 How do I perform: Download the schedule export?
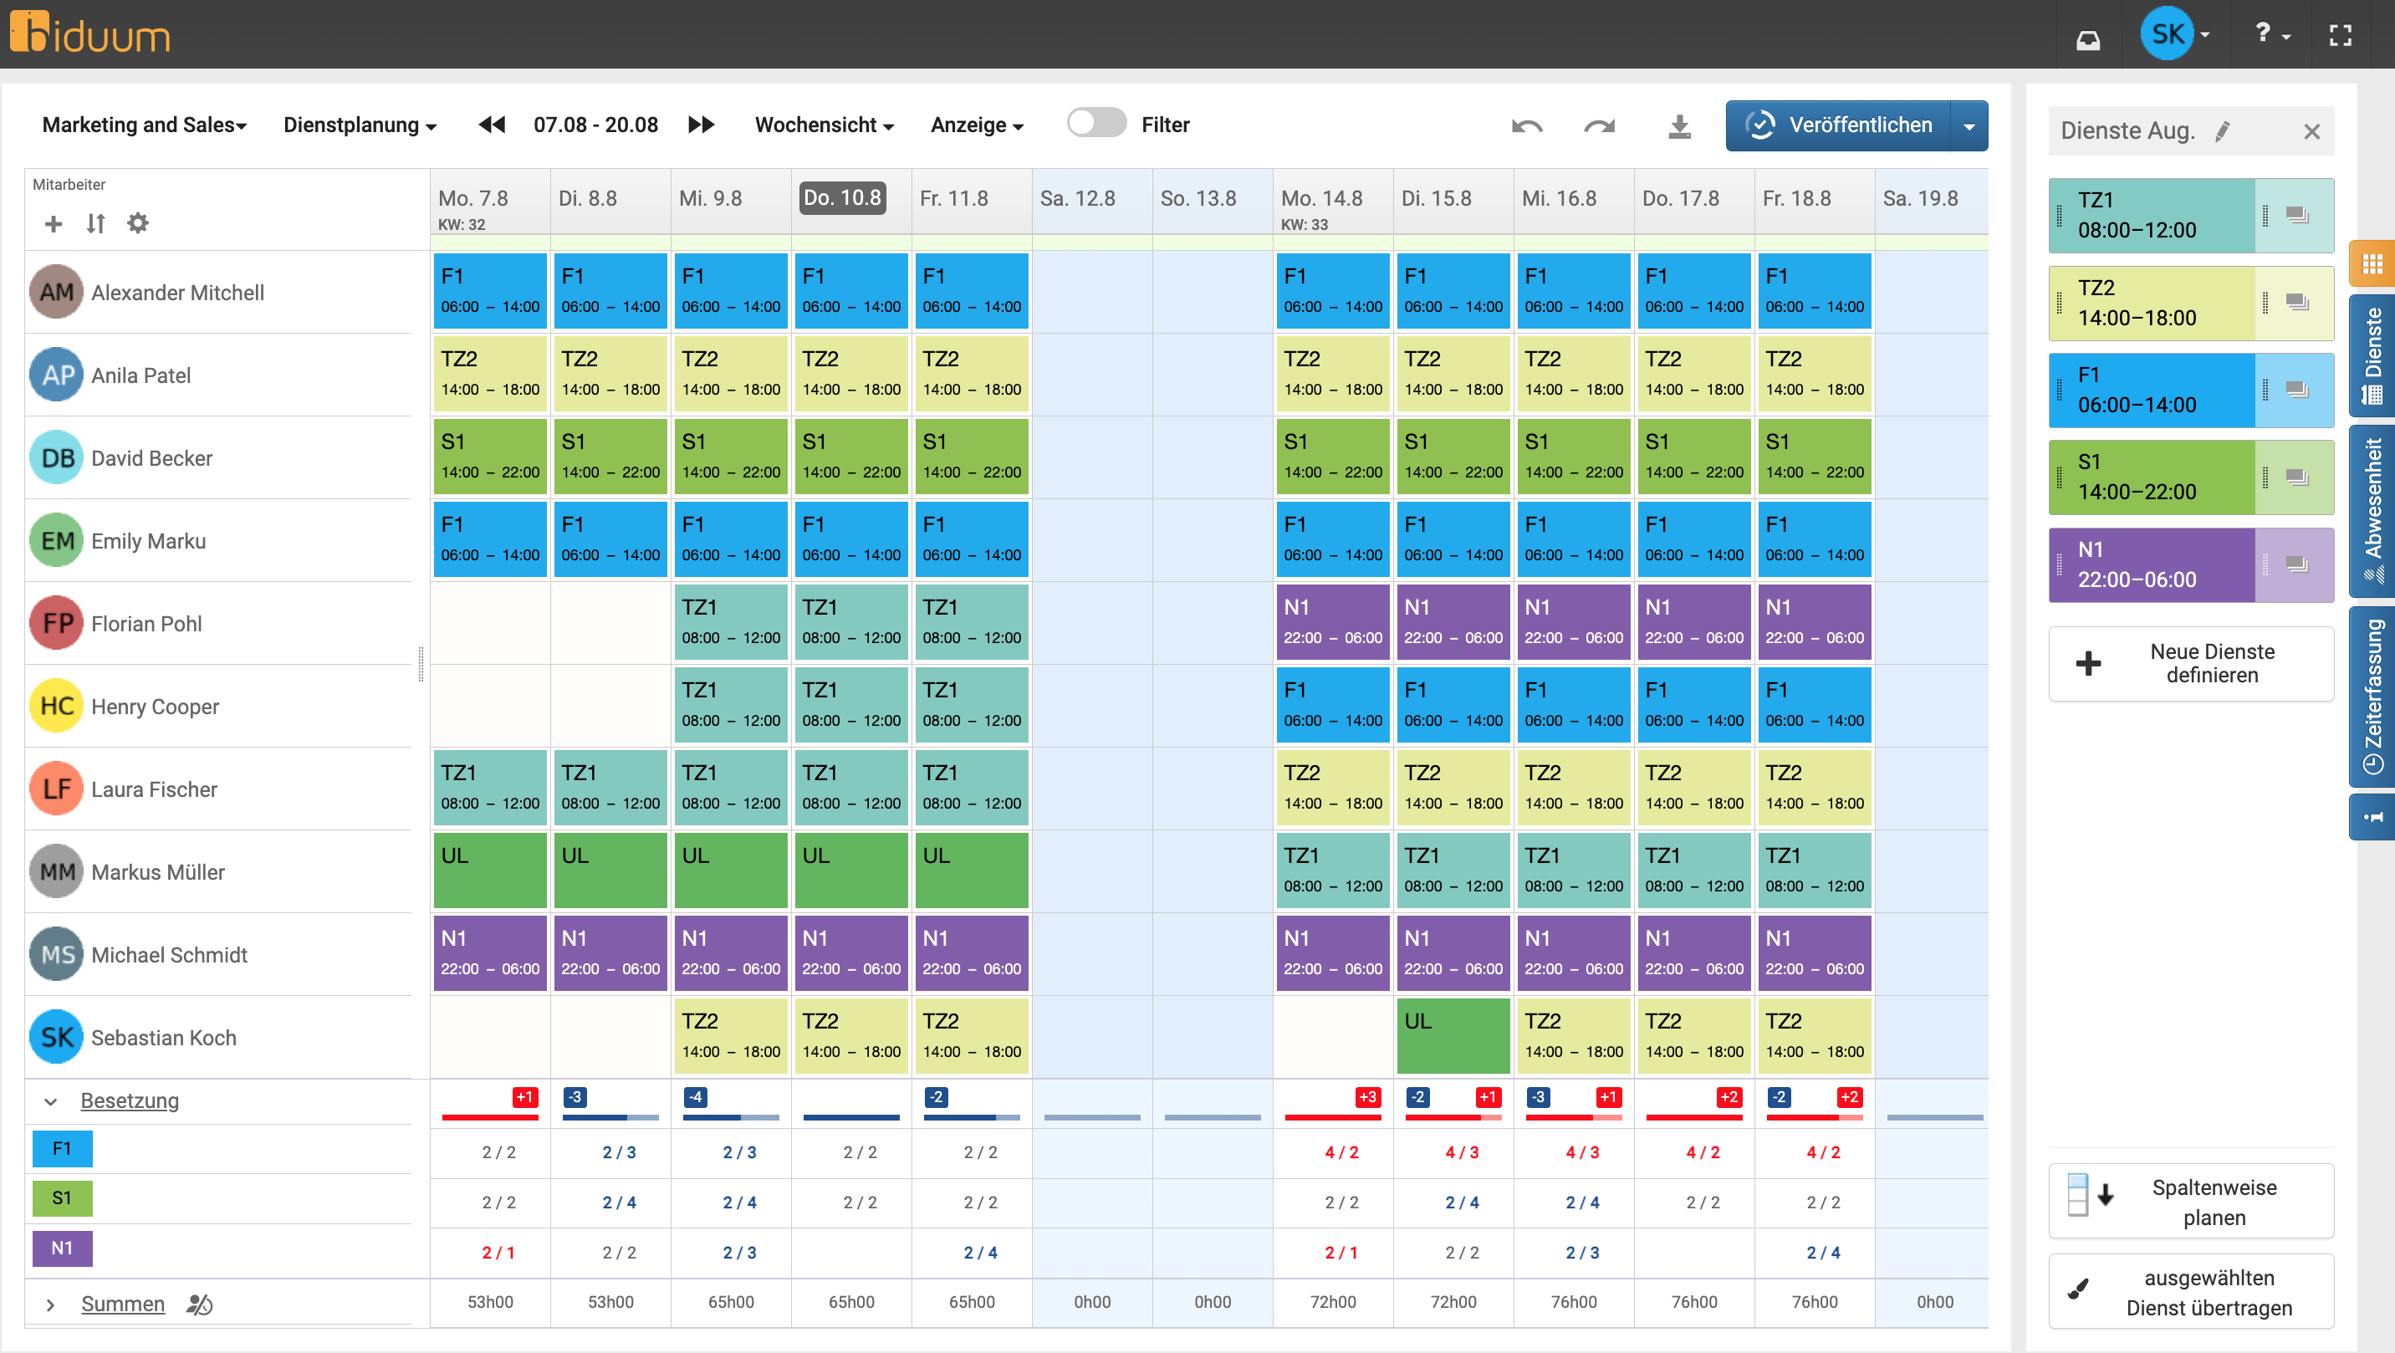1679,125
